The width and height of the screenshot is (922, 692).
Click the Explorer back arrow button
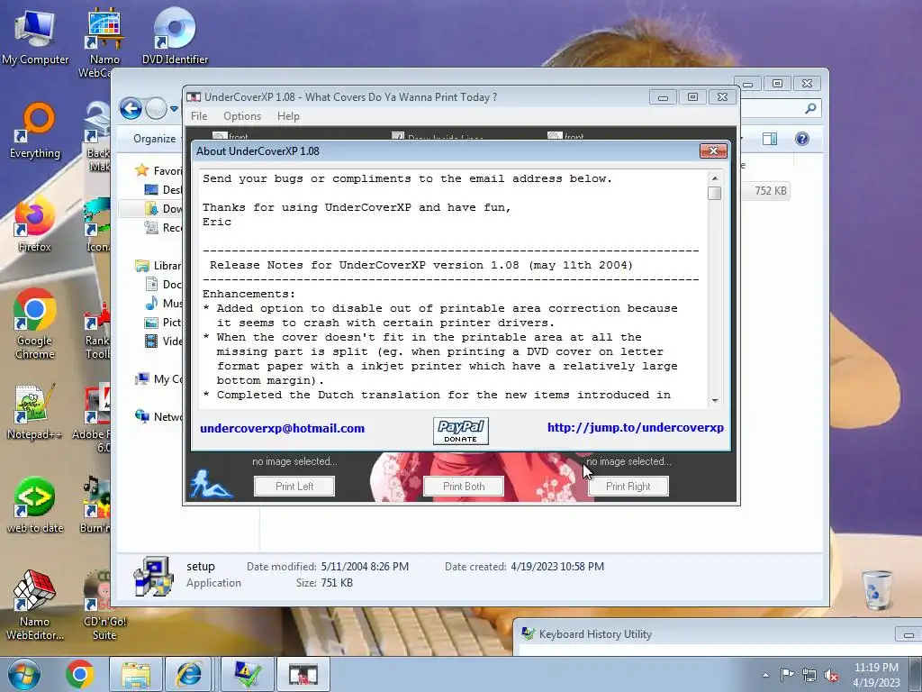[131, 108]
